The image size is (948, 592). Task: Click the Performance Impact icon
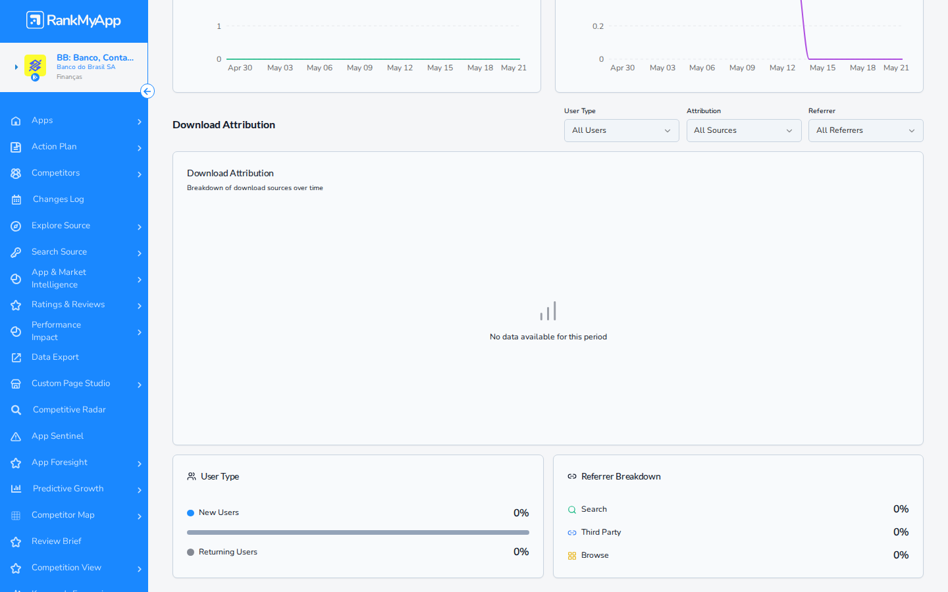pyautogui.click(x=16, y=332)
